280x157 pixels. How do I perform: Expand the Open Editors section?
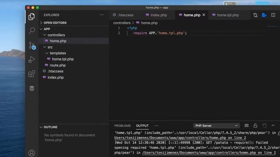[x=73, y=23]
